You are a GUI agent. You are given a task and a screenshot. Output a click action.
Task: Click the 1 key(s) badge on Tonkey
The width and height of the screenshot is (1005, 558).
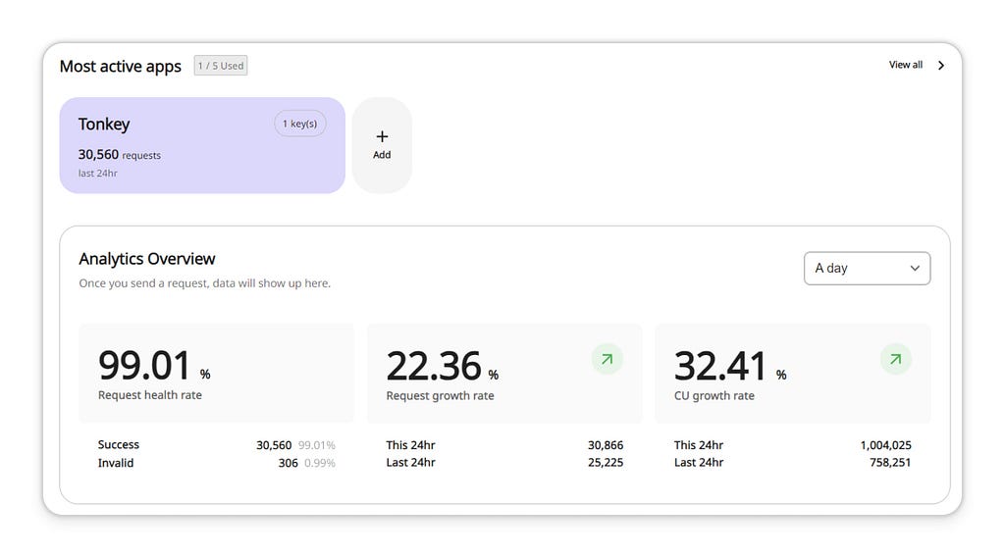(300, 124)
